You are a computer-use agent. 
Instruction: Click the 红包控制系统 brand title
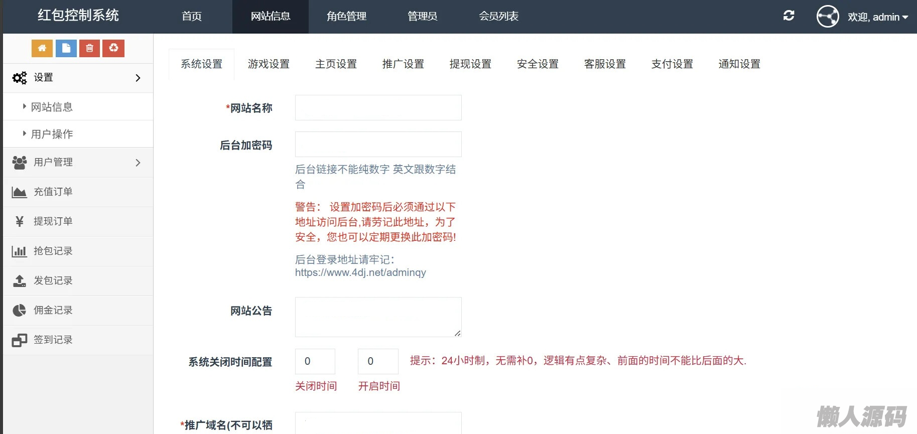(78, 16)
